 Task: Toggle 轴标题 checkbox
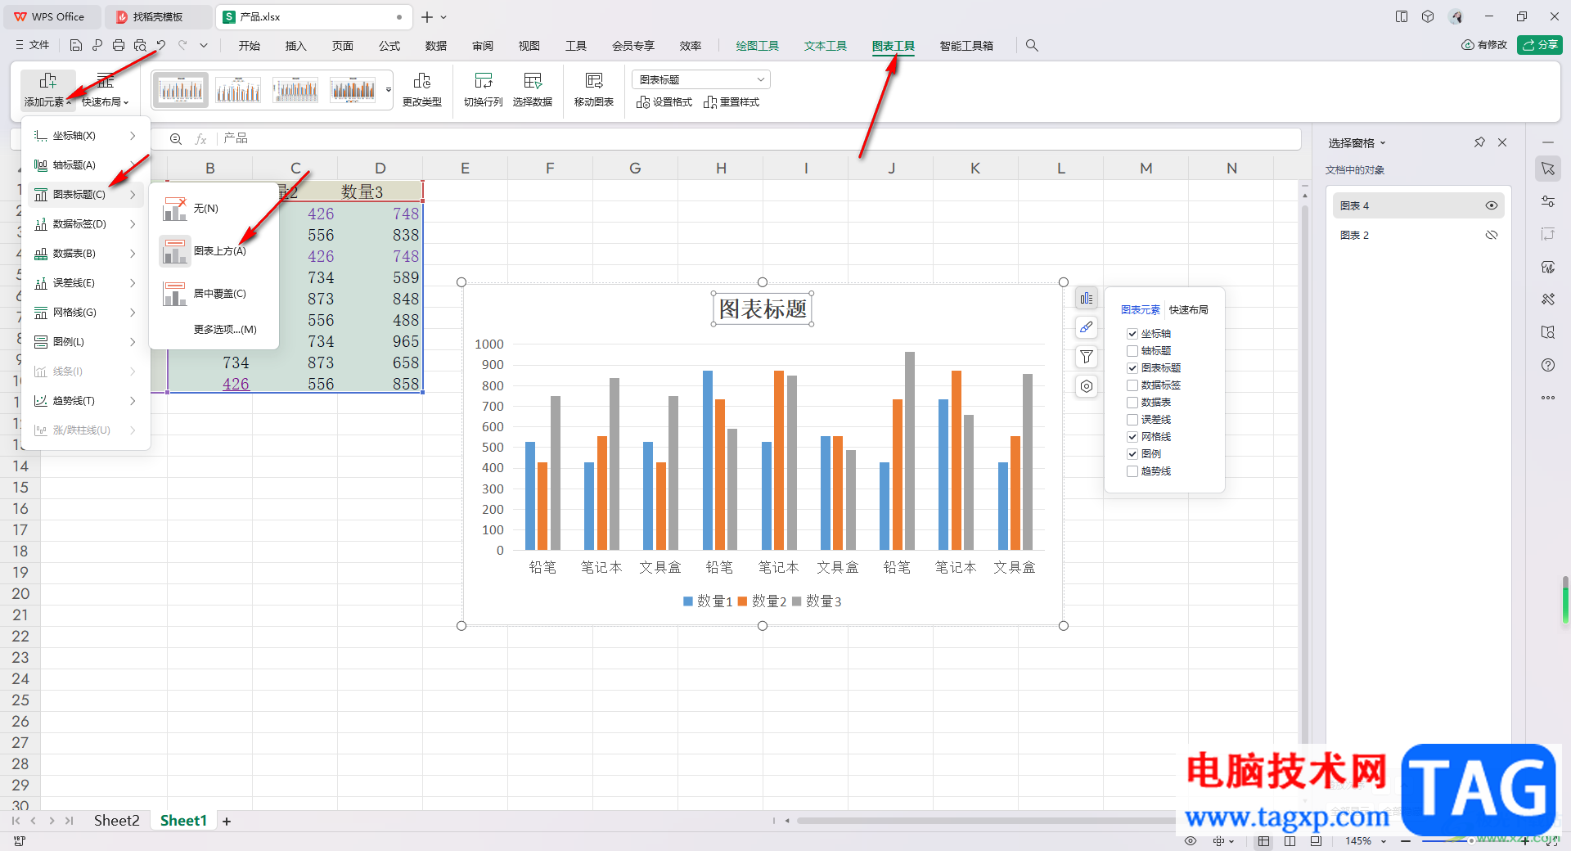[1132, 351]
